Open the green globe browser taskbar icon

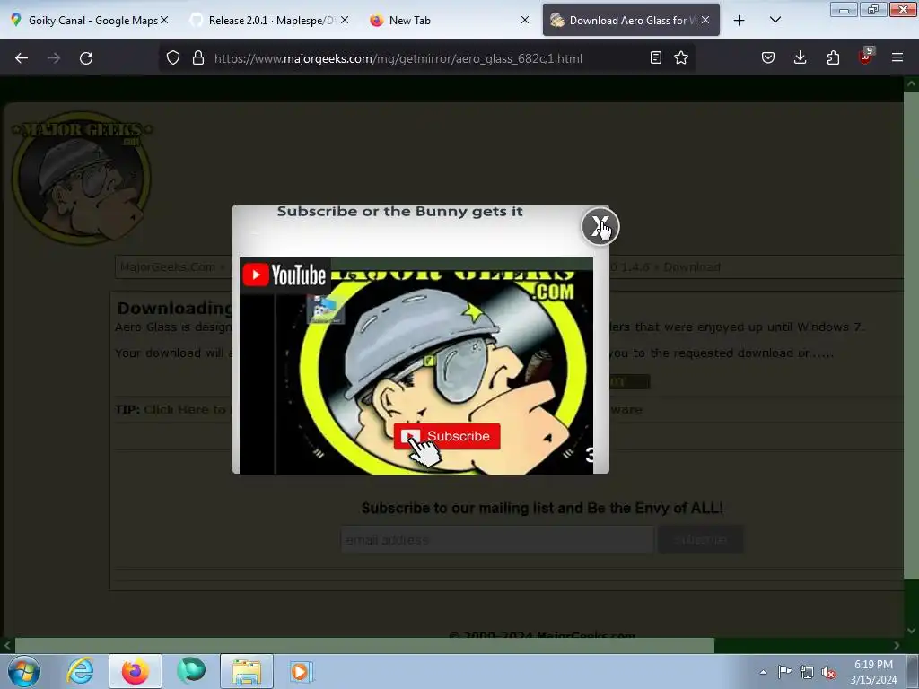pyautogui.click(x=191, y=671)
